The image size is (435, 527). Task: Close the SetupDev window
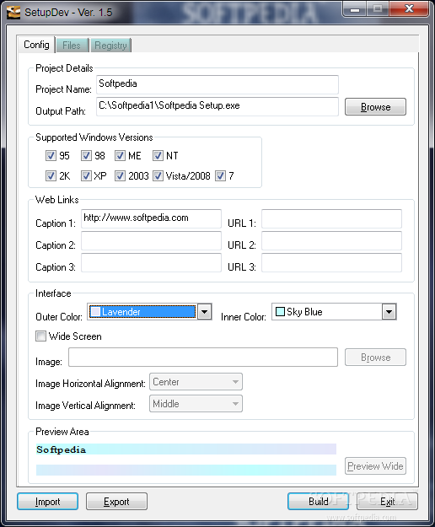tap(409, 9)
